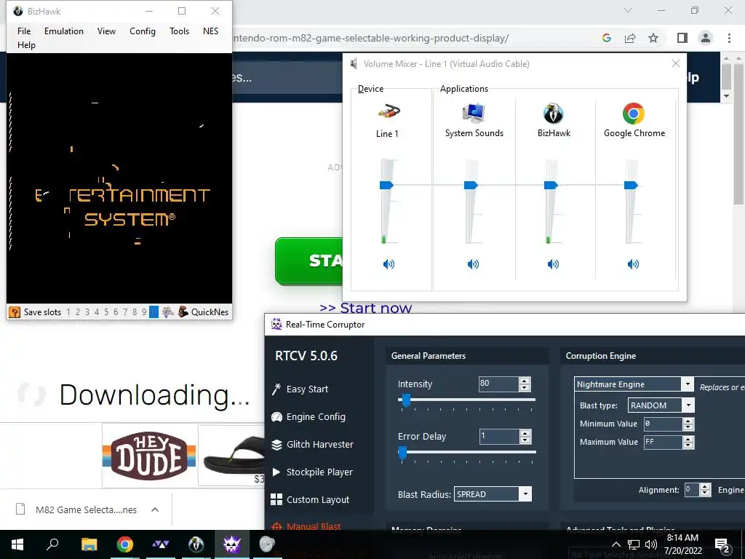Bookmark this page with the star icon
This screenshot has height=559, width=745.
[654, 38]
